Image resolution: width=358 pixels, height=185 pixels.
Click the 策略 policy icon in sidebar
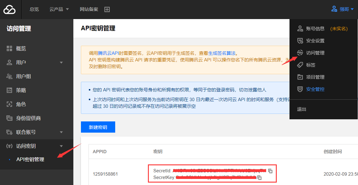[x=9, y=90]
